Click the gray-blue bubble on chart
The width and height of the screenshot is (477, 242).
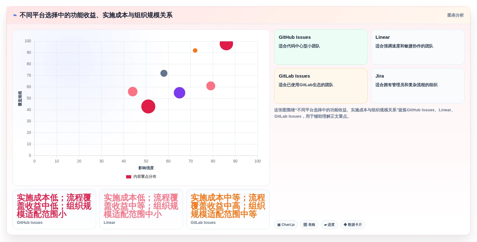(x=164, y=73)
